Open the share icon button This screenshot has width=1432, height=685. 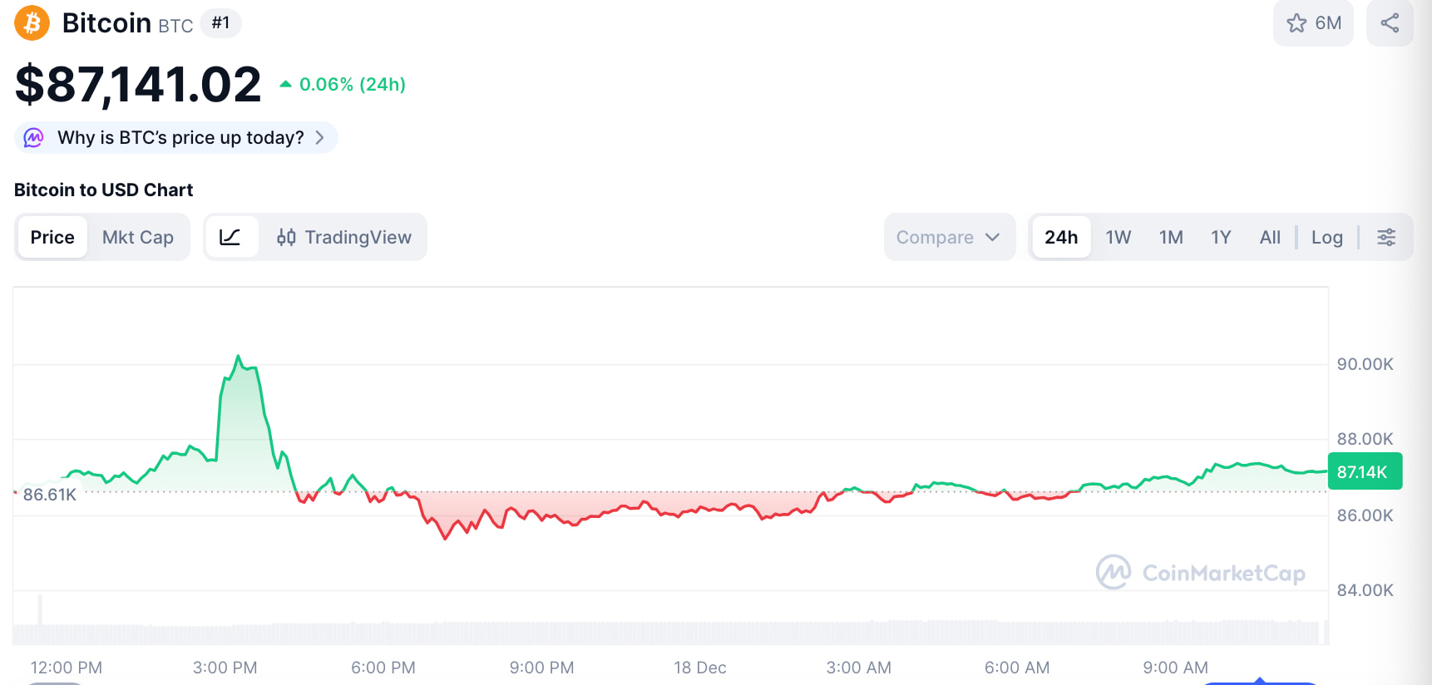pyautogui.click(x=1390, y=22)
